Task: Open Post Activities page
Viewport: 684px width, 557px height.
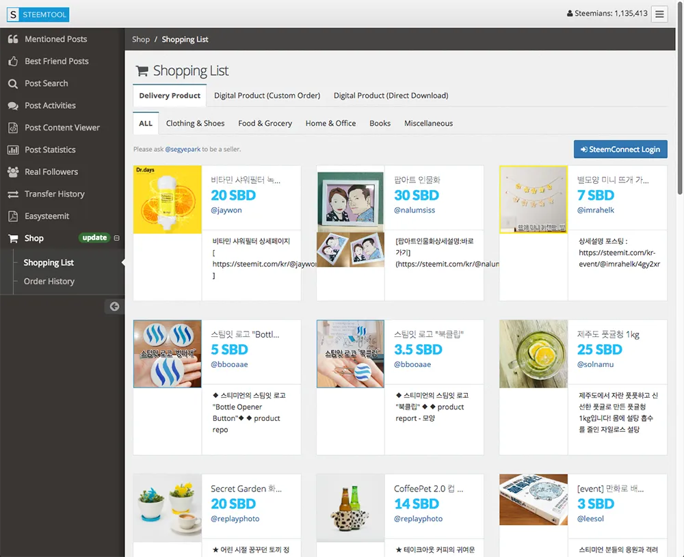Action: 50,105
